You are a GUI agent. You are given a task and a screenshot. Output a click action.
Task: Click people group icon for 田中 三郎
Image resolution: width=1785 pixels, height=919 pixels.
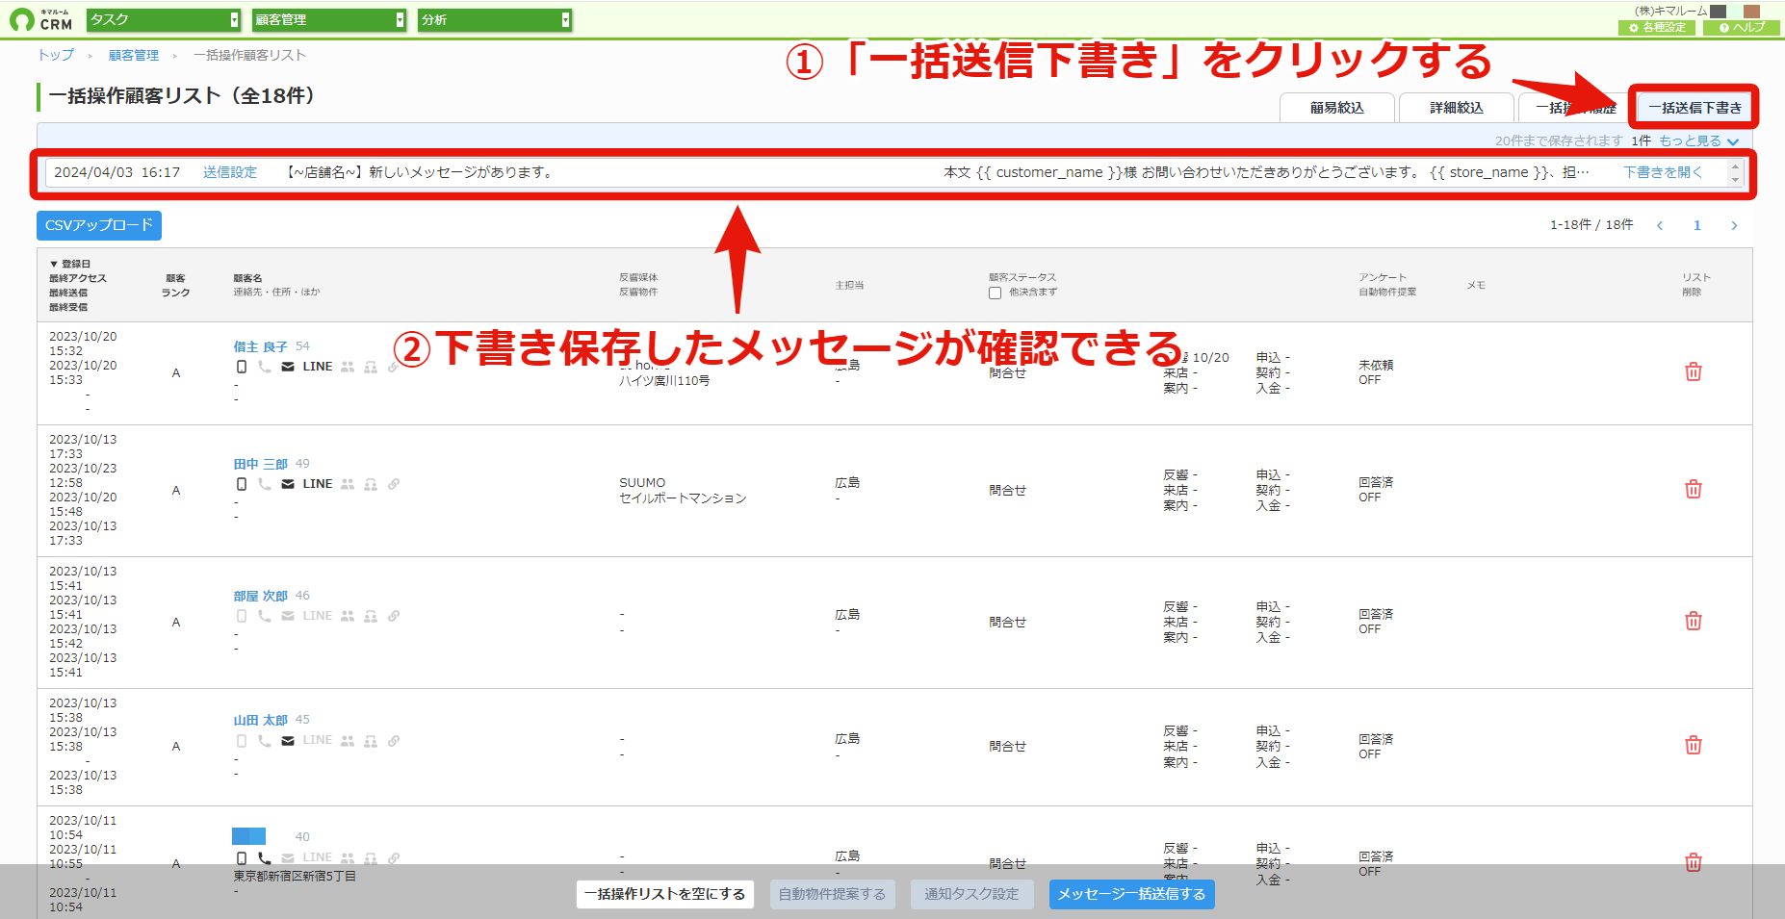[x=348, y=484]
